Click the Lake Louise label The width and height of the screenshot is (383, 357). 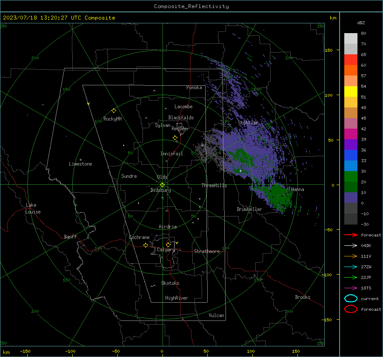tap(33, 208)
